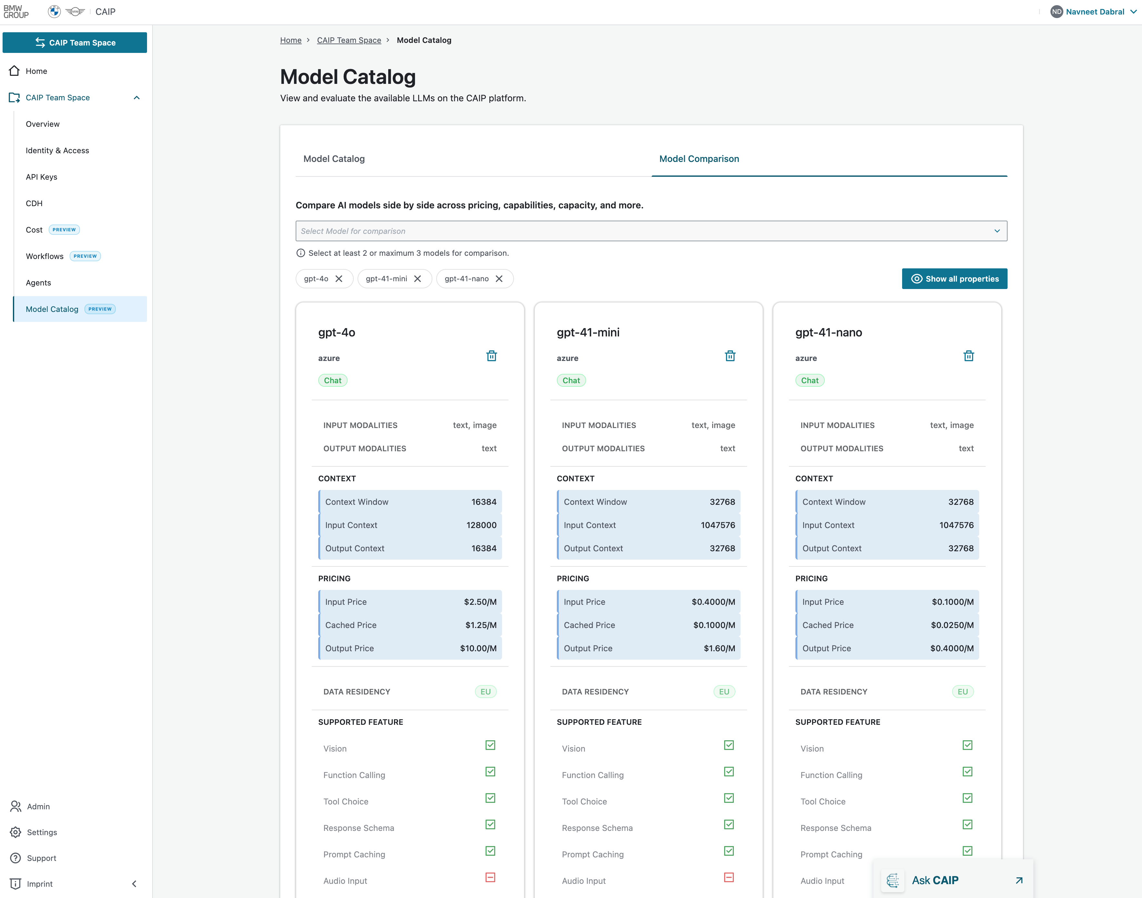1142x898 pixels.
Task: Click the BMW Group wordmark logo
Action: click(x=16, y=12)
